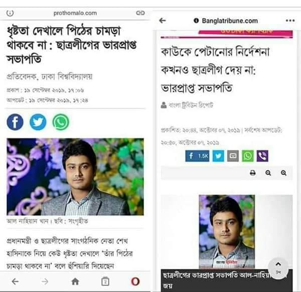Share Bangla Tribune article via Viber
Screen dimensions: 301x292
262,156
